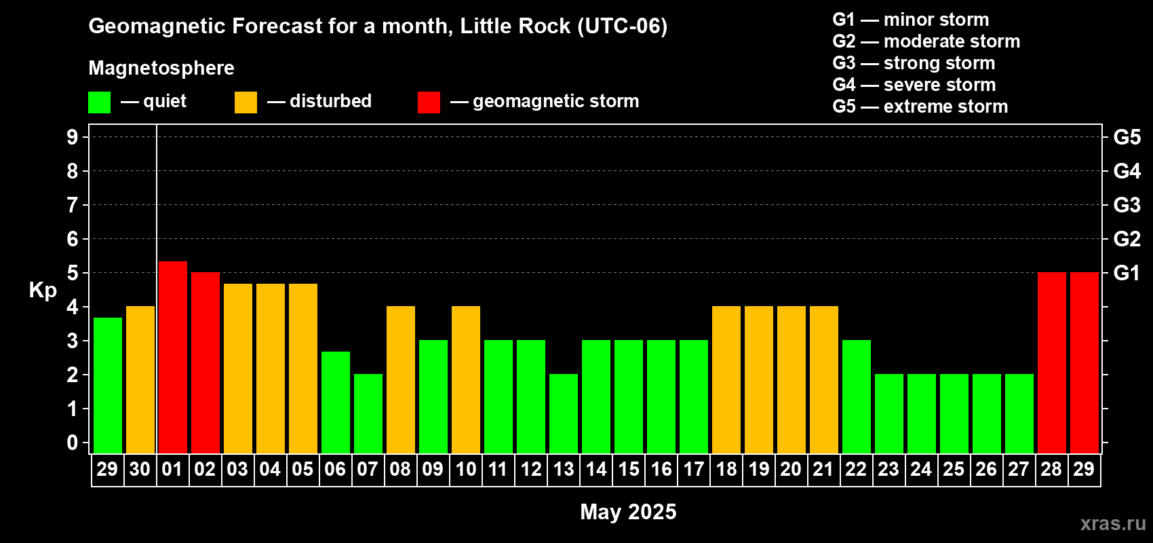Click the G3 label on right axis
Image resolution: width=1153 pixels, height=543 pixels.
click(1127, 205)
